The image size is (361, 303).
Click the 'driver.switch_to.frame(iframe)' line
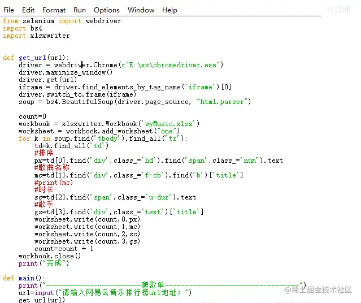[77, 94]
